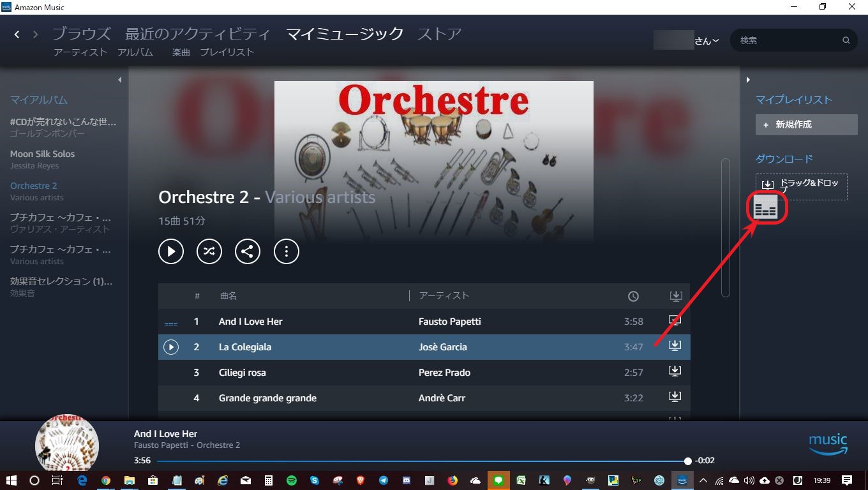The image size is (868, 490).
Task: Open the マイプレイリスト heading link
Action: point(794,100)
